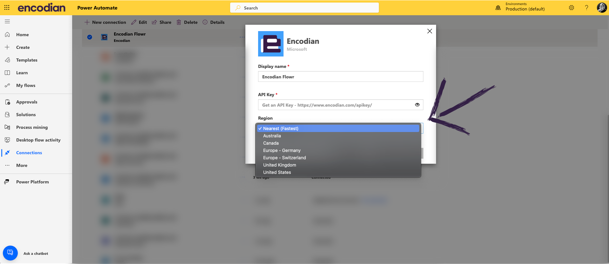Viewport: 609px width, 264px height.
Task: Open the user account avatar
Action: pos(602,8)
